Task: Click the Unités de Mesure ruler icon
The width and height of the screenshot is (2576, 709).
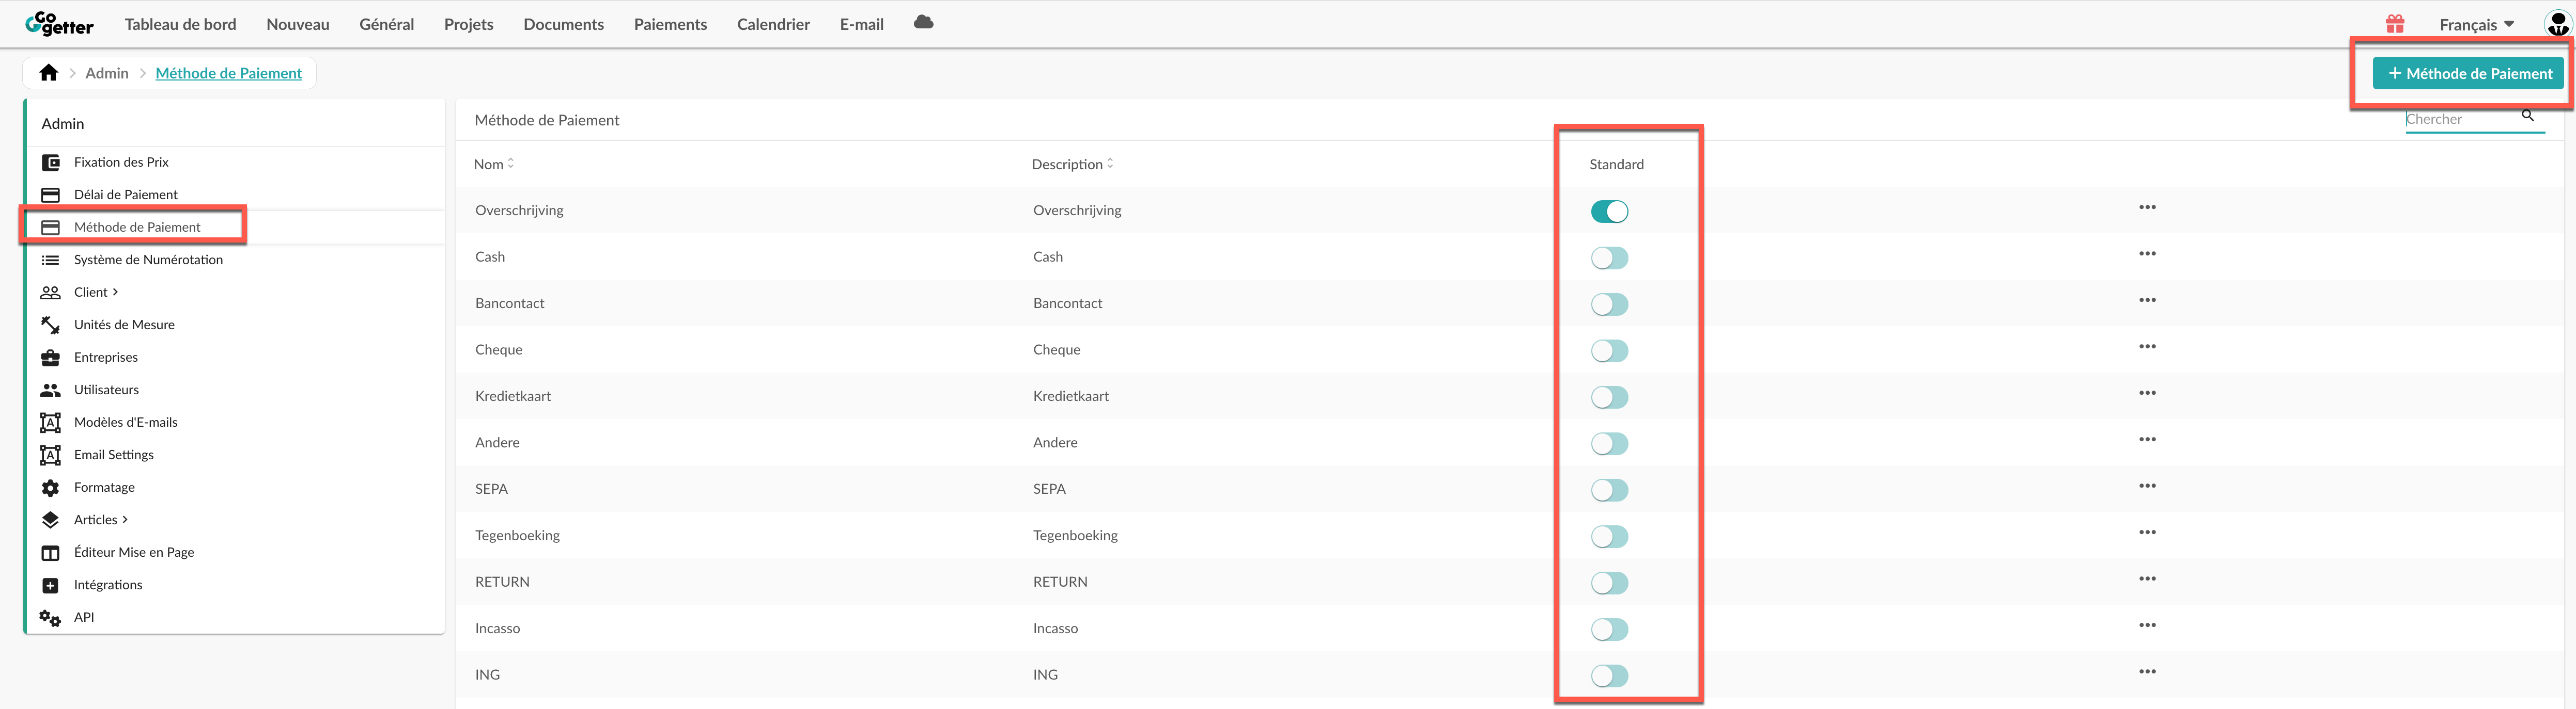Action: click(x=50, y=325)
